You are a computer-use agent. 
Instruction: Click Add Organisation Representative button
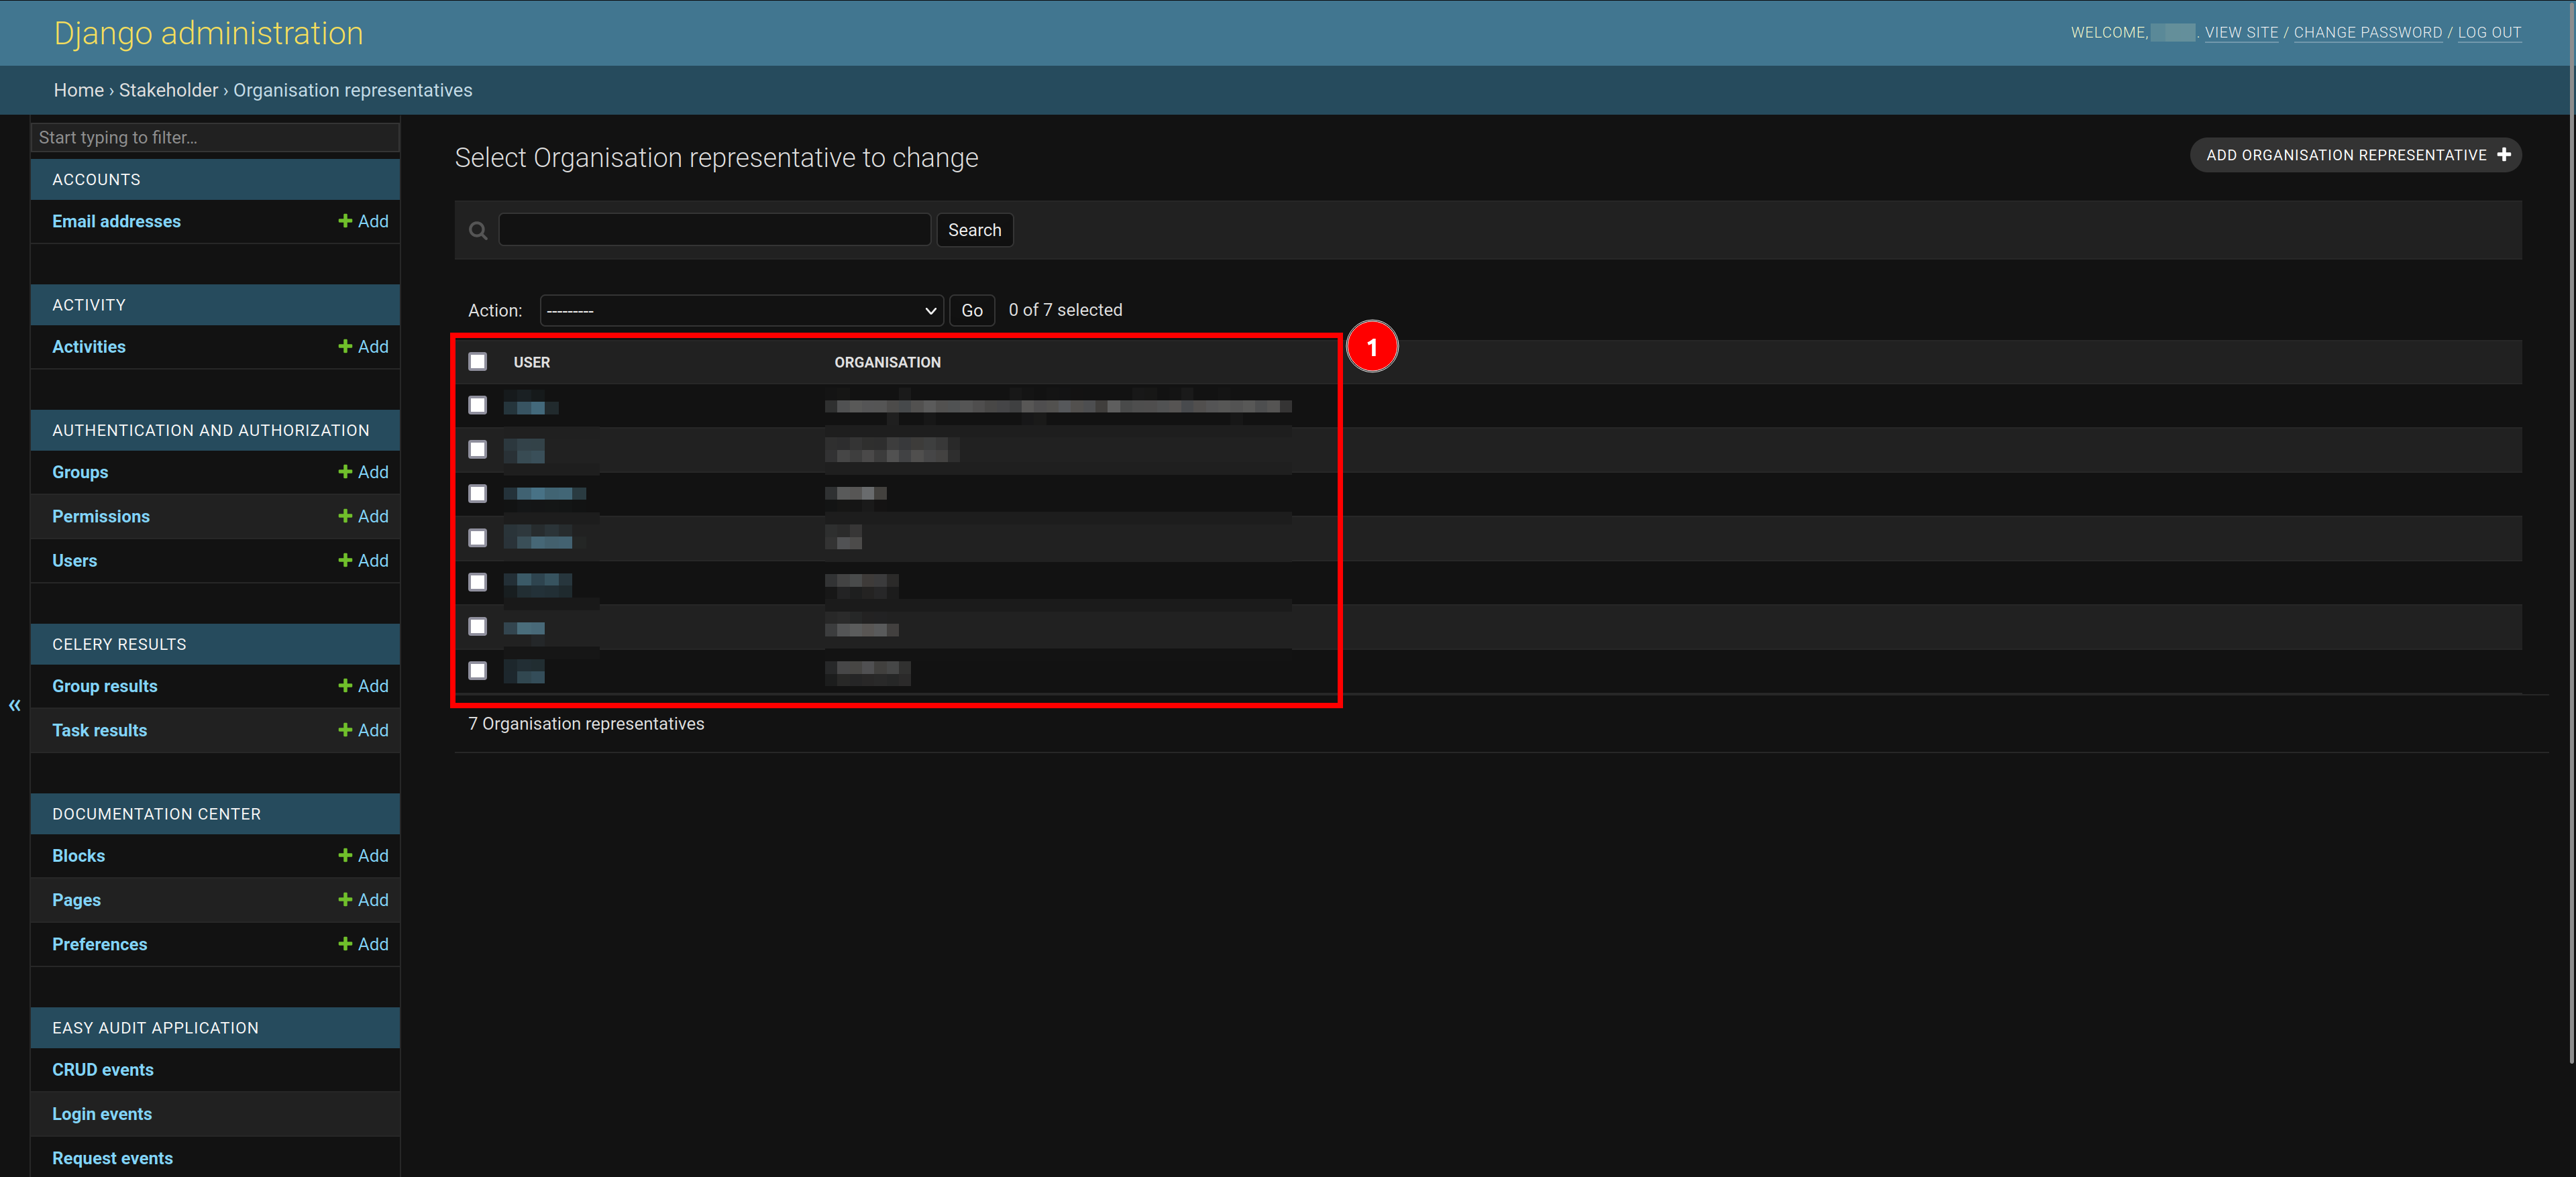(2355, 155)
